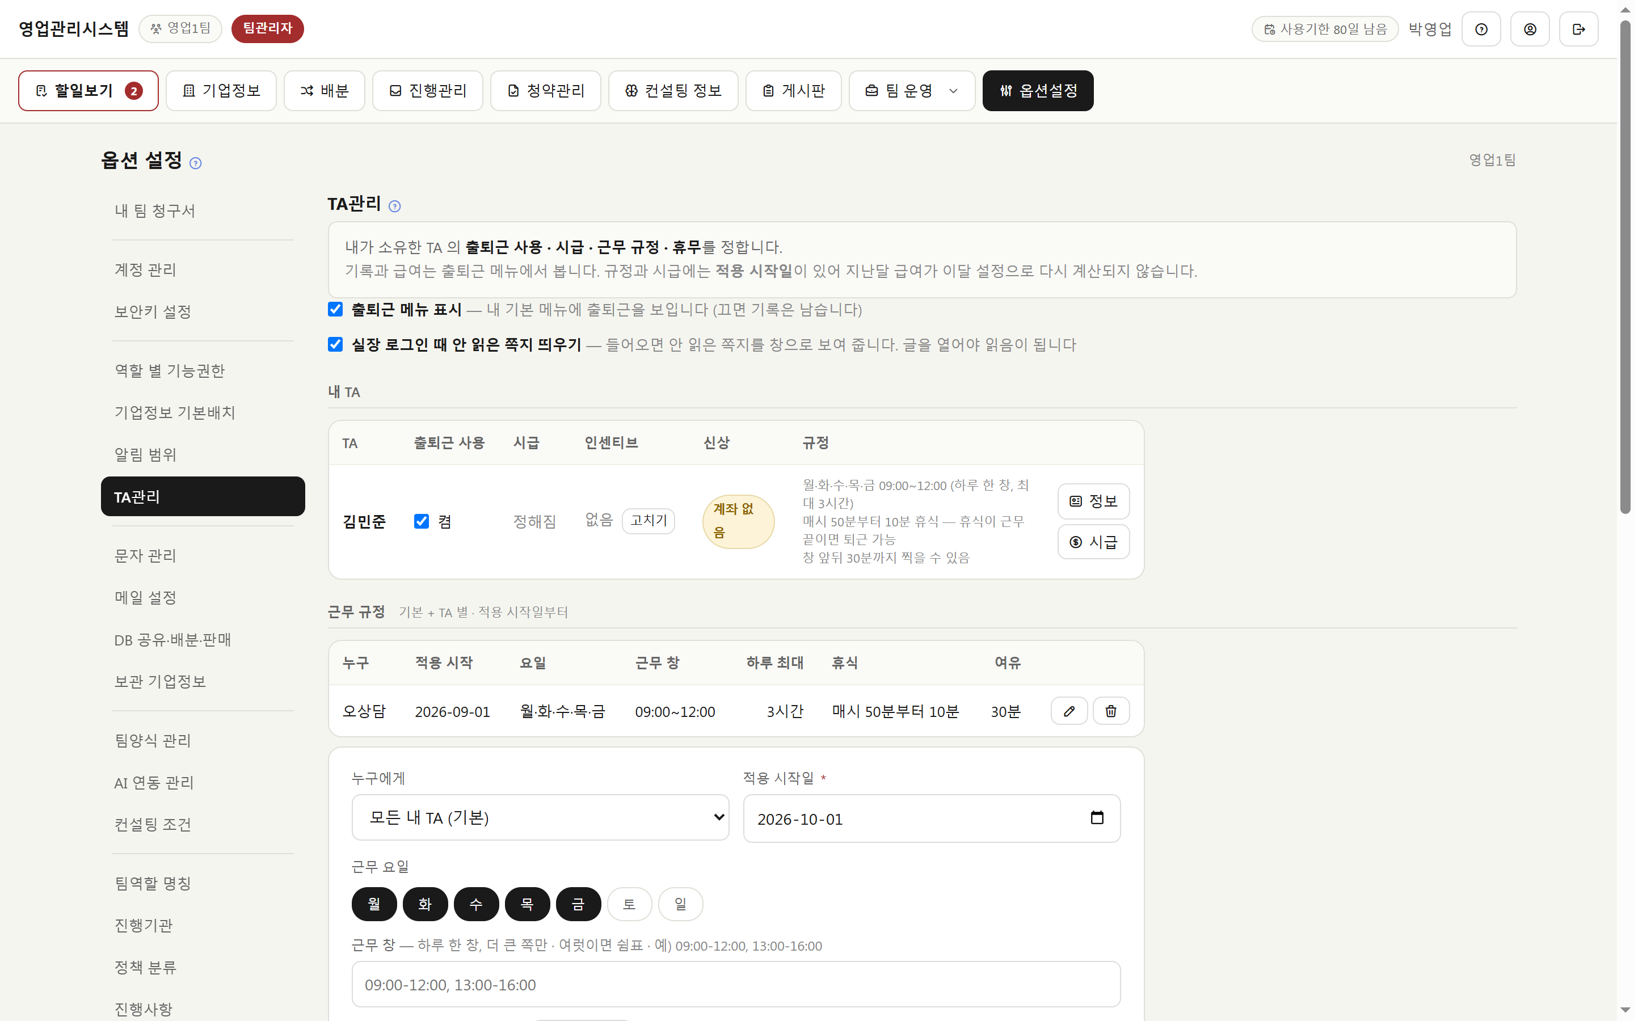Uncheck 켬 checkbox for 김민준

point(422,521)
